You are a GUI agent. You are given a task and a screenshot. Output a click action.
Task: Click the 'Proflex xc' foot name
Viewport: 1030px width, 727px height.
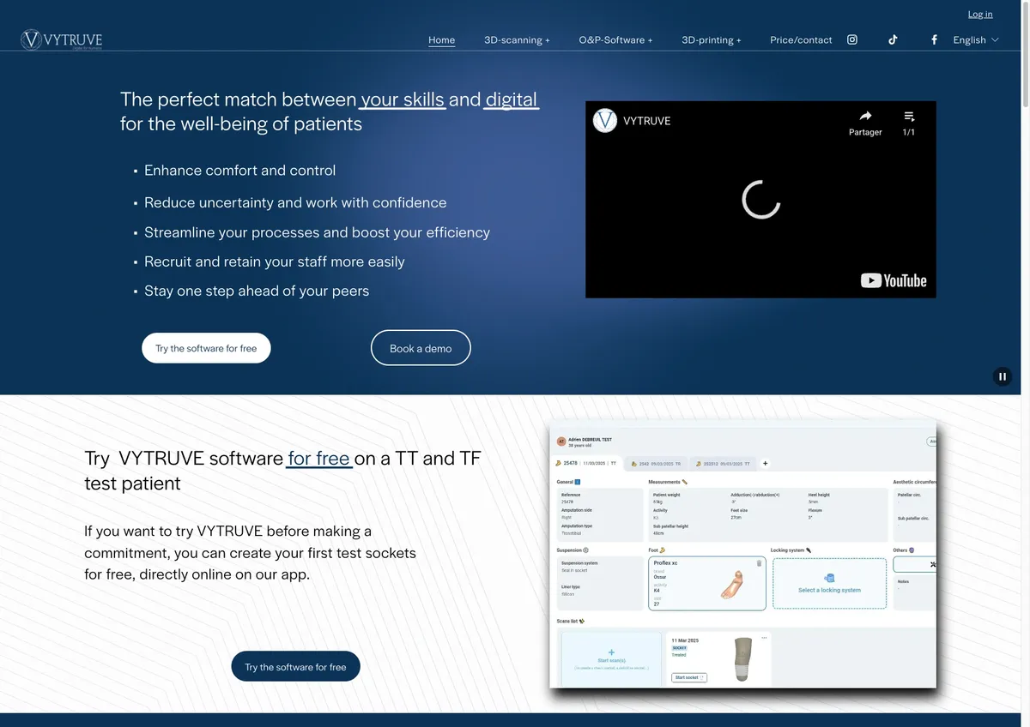(x=665, y=563)
